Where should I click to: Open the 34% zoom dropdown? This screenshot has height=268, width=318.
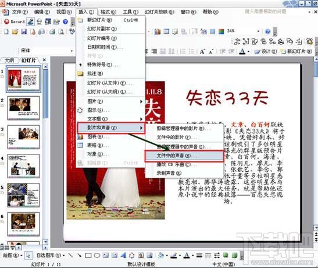pos(258,31)
